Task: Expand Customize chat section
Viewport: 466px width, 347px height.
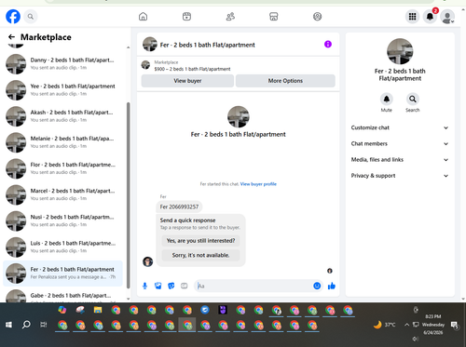Action: [400, 127]
